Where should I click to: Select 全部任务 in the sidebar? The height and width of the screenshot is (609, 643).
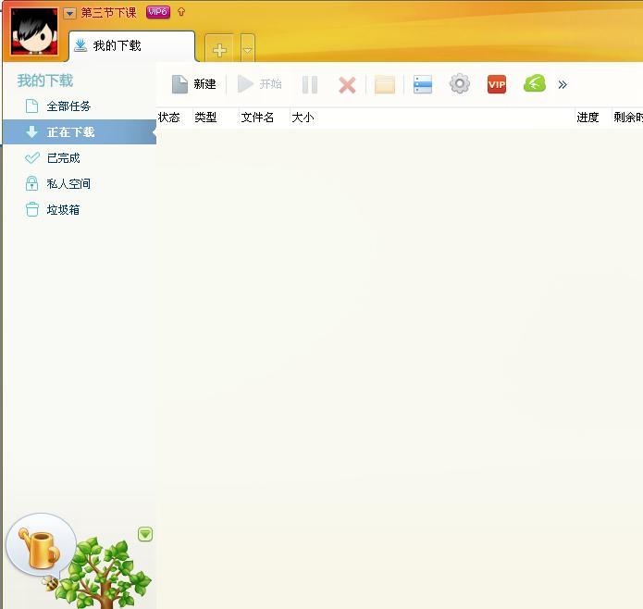pyautogui.click(x=80, y=106)
